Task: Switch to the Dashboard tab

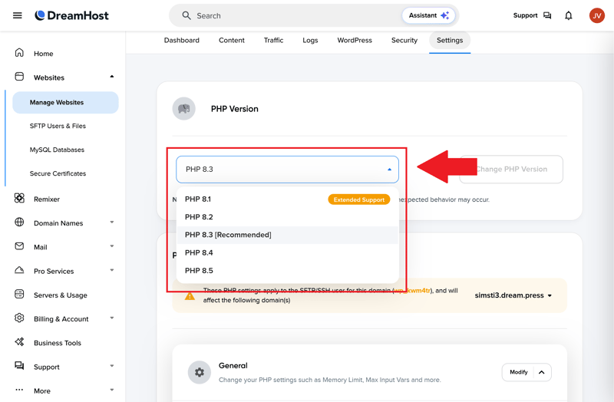Action: 182,41
